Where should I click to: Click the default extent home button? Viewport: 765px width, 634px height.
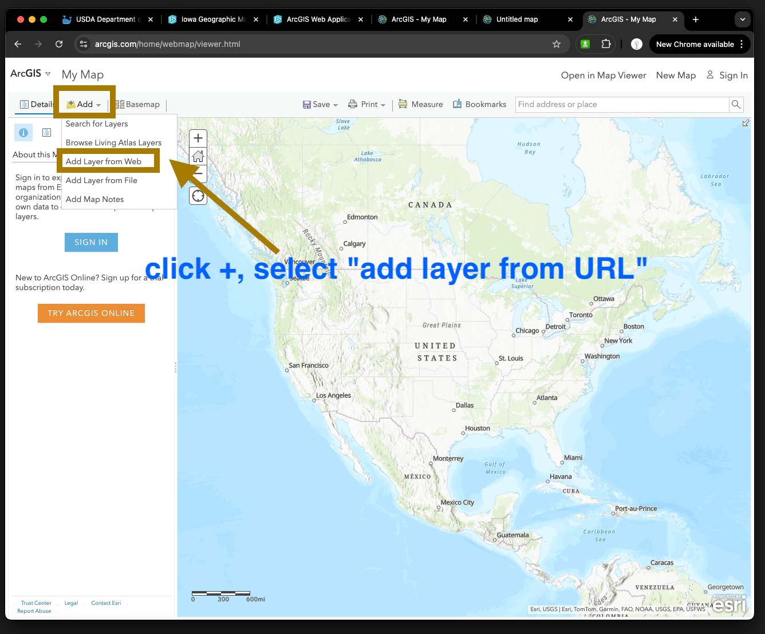(x=198, y=156)
